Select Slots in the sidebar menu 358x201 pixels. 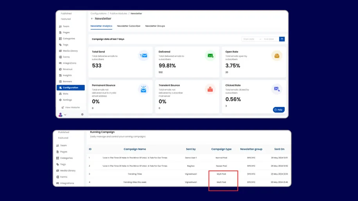(65, 94)
